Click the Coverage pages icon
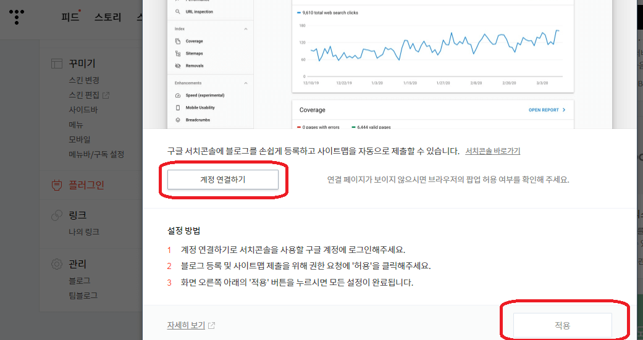643x340 pixels. pyautogui.click(x=177, y=41)
